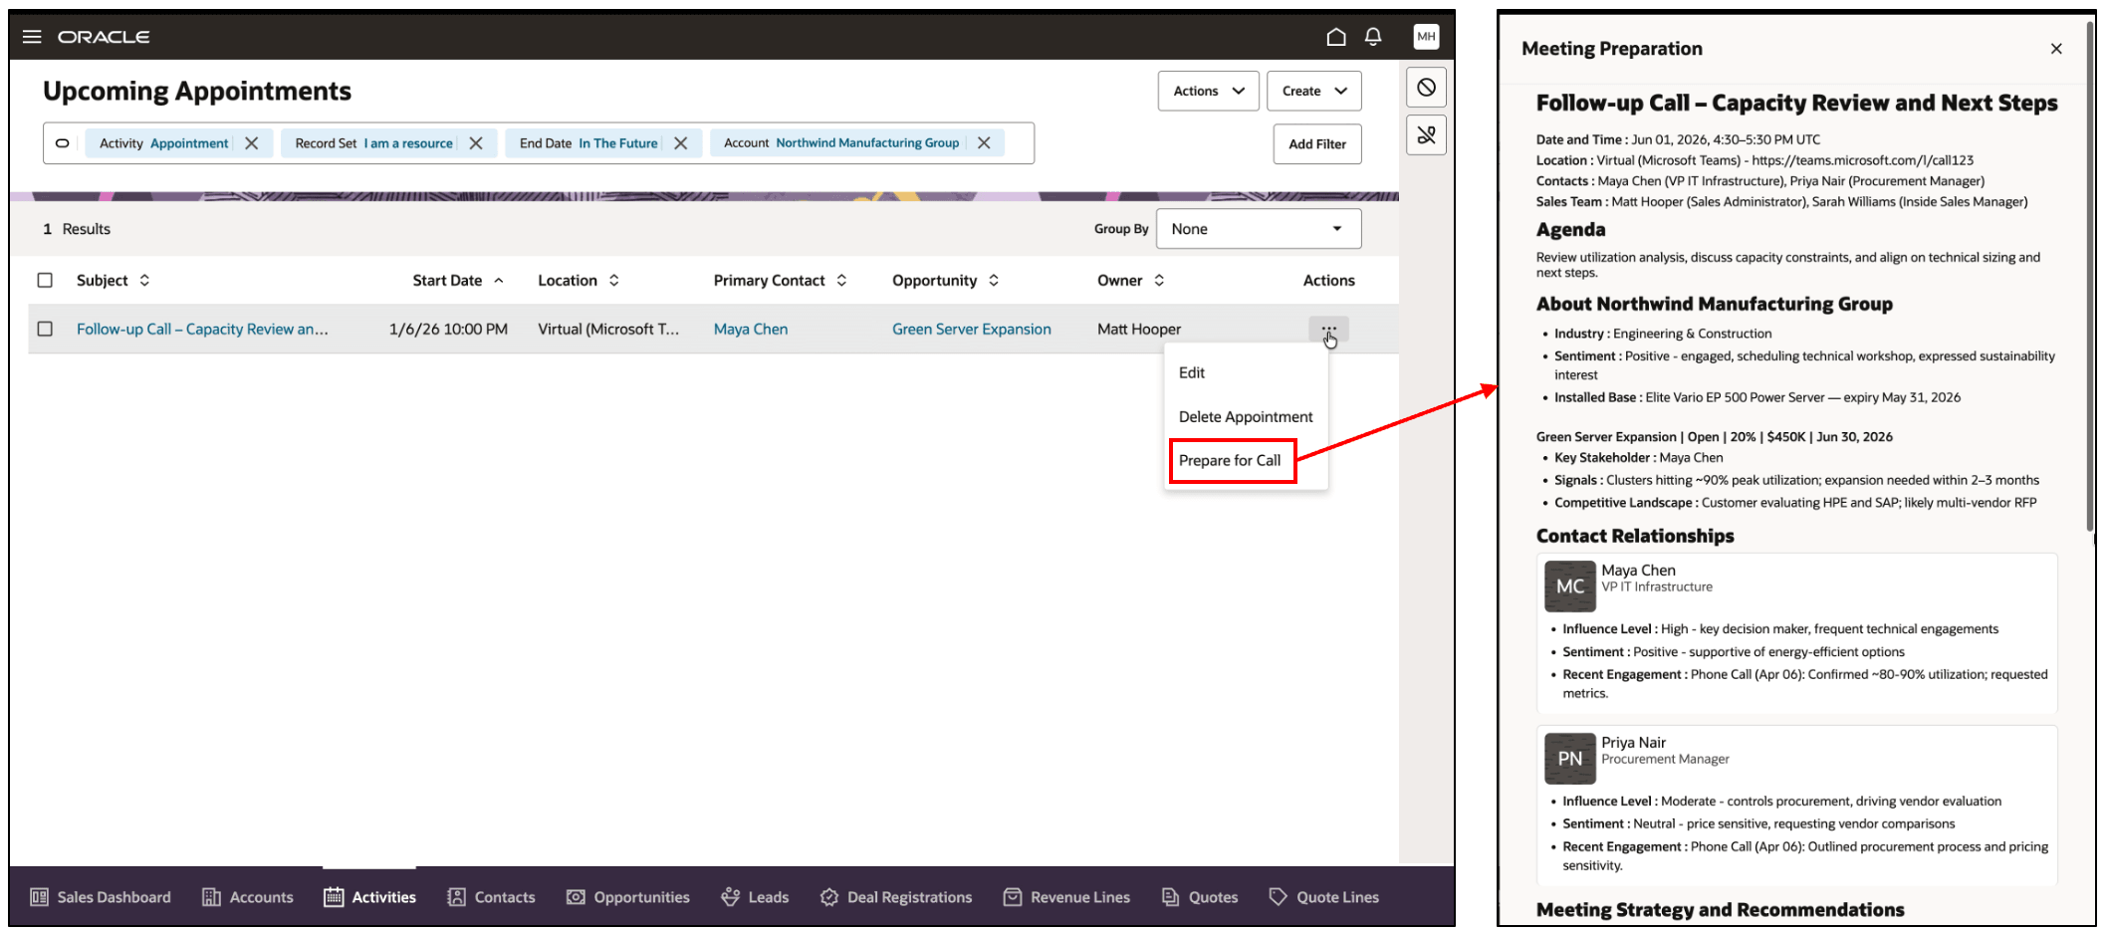Screen dimensions: 2105x932
Task: Click the Quote Lines tag icon
Action: pos(1278,897)
